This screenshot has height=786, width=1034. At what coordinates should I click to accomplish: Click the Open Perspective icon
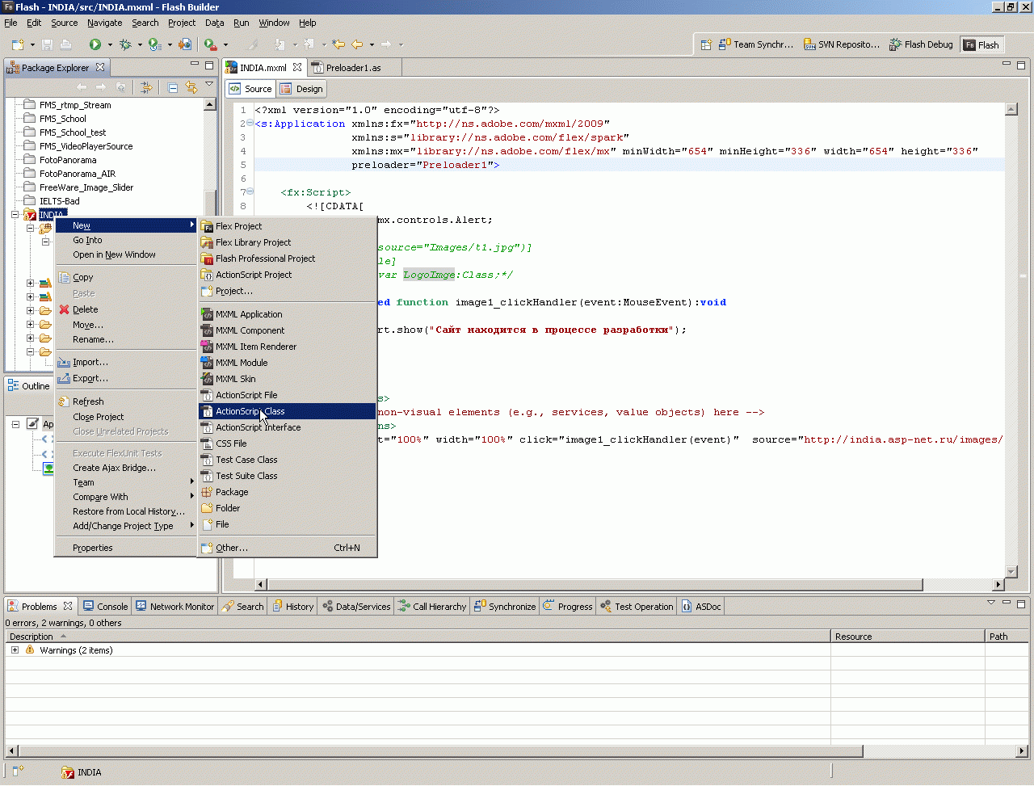tap(706, 44)
